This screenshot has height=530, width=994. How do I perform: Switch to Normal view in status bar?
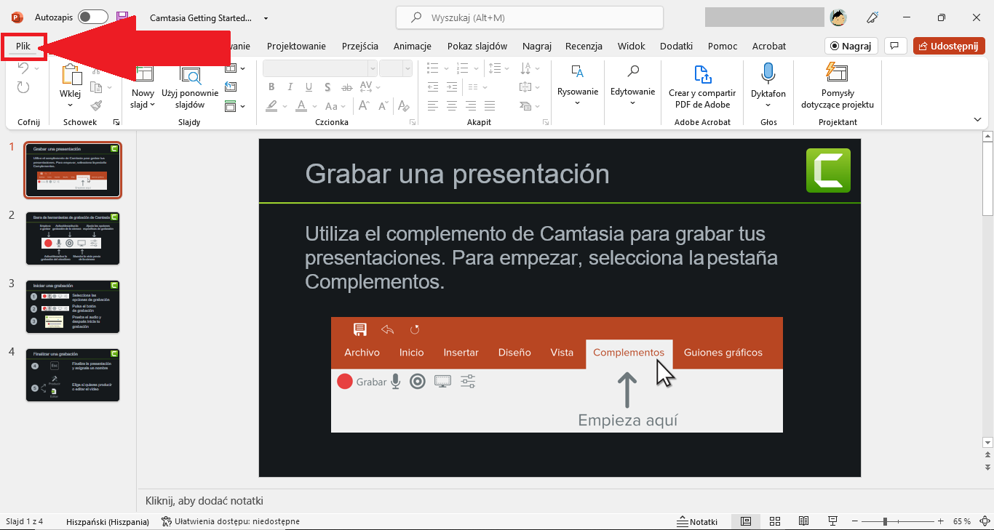click(x=746, y=521)
